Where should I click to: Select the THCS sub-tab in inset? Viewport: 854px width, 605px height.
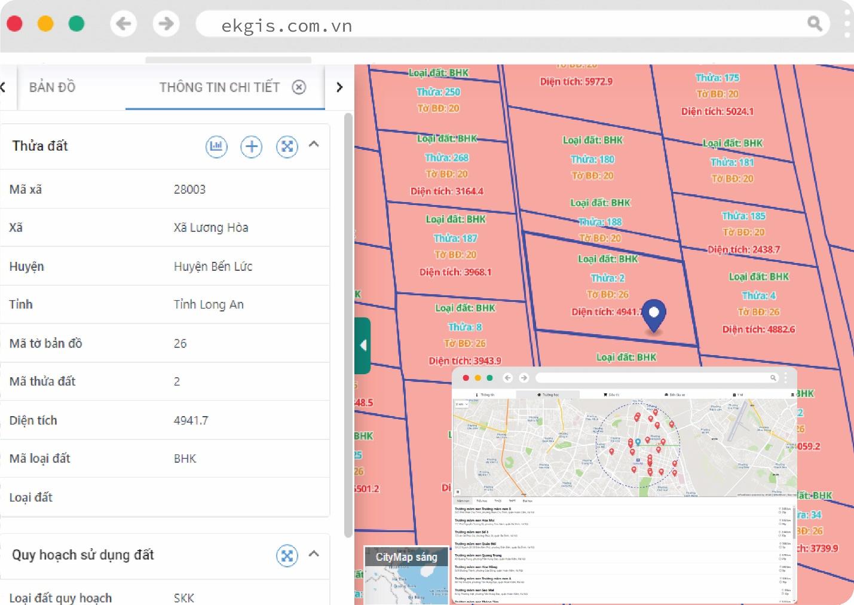[497, 501]
